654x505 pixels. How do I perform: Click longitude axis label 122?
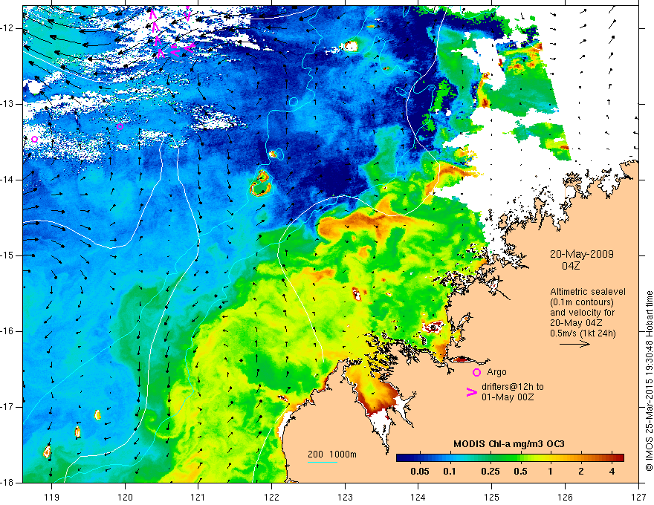pos(271,497)
